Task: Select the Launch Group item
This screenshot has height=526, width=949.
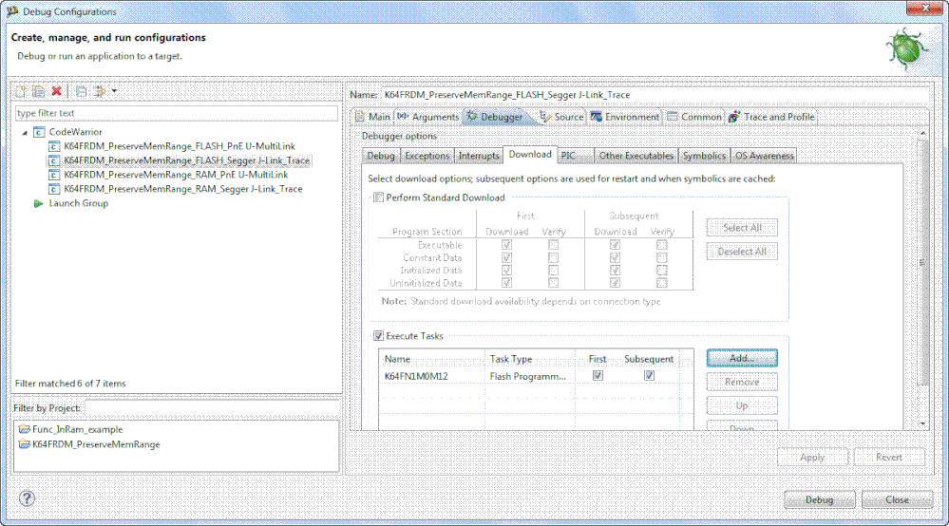Action: 79,203
